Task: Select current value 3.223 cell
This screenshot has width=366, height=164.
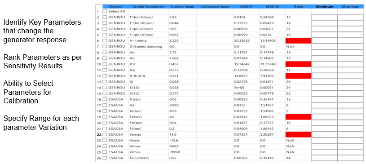Action: coord(182,40)
